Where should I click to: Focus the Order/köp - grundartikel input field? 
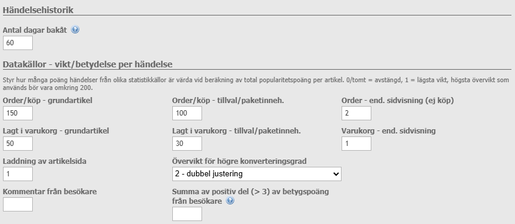[18, 113]
